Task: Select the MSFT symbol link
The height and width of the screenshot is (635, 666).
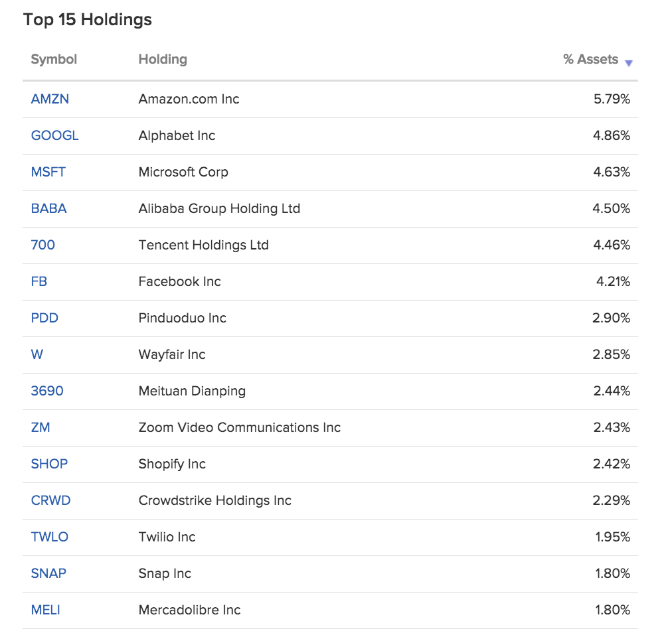Action: point(48,172)
